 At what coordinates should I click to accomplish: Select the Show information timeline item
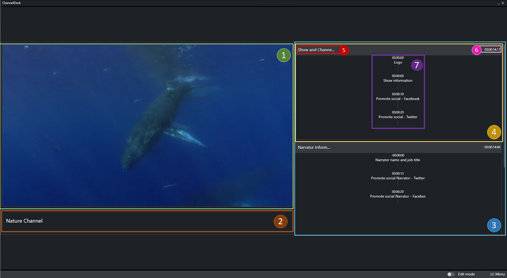(x=398, y=81)
